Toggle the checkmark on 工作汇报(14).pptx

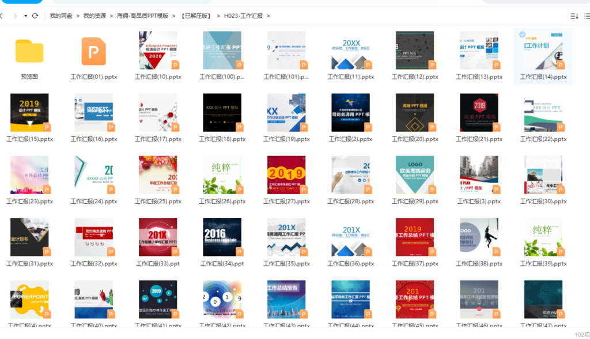click(522, 35)
